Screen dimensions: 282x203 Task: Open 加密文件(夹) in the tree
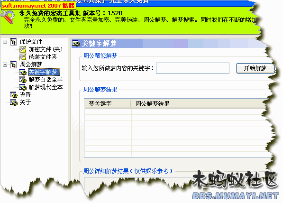click(x=45, y=49)
